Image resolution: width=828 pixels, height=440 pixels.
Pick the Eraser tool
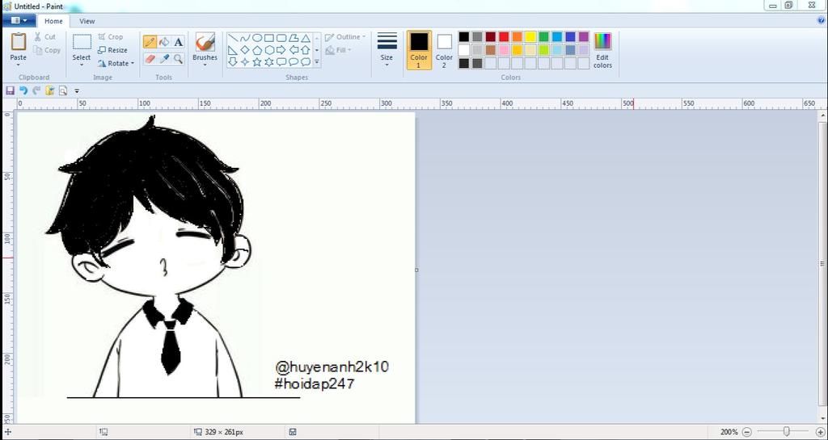click(150, 59)
